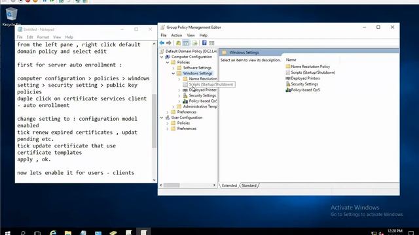Click the Deployed Printers icon in right pane
This screenshot has width=419, height=235.
(288, 78)
